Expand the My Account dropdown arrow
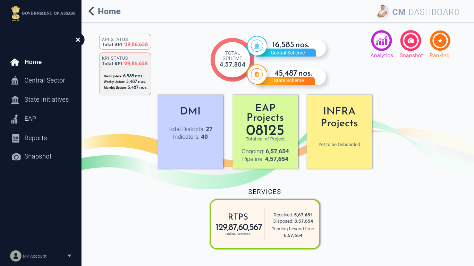Screen dimensions: 474x266 (x=69, y=256)
